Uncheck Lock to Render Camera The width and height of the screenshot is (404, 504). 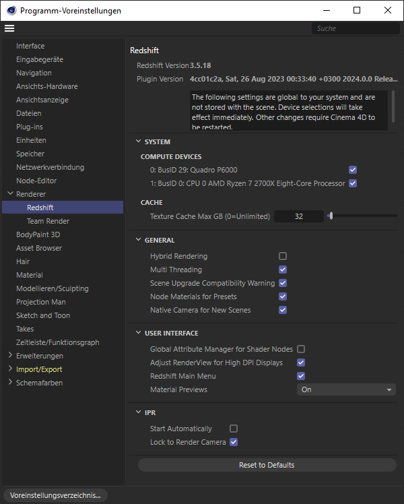(234, 442)
